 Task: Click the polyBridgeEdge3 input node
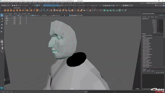[147, 57]
